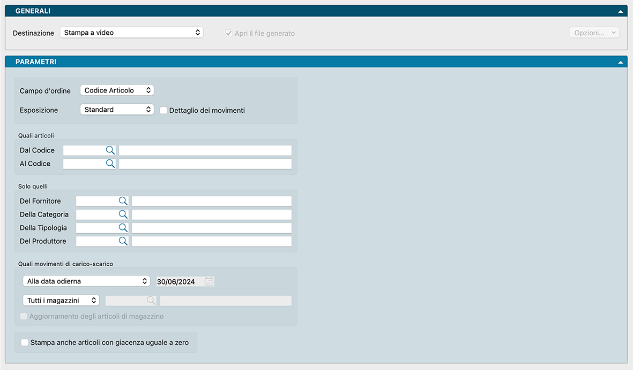
Task: Click the magnifier beside Del Produttore
Action: (123, 241)
